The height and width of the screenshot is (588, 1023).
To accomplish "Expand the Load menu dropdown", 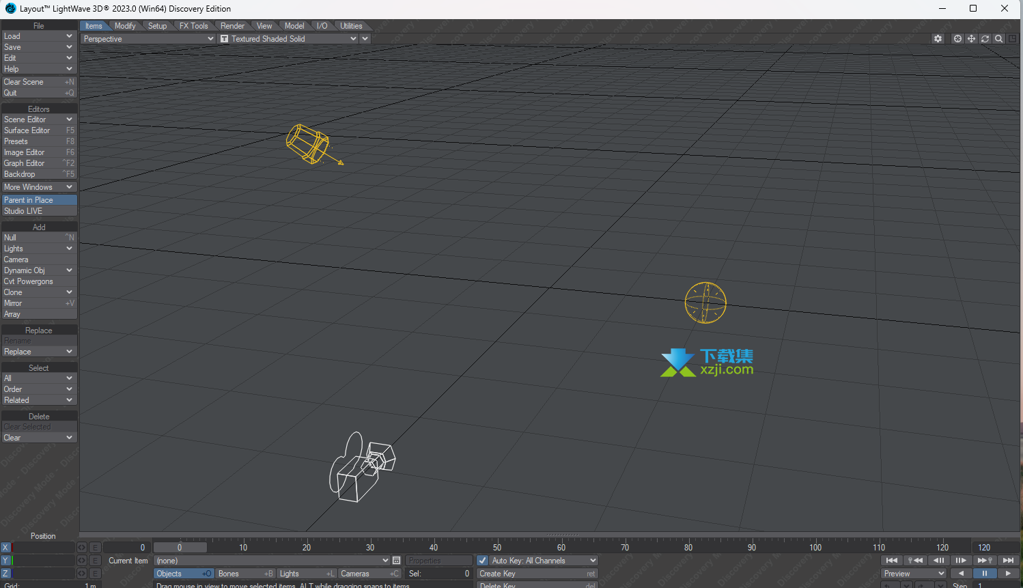I will click(x=39, y=36).
